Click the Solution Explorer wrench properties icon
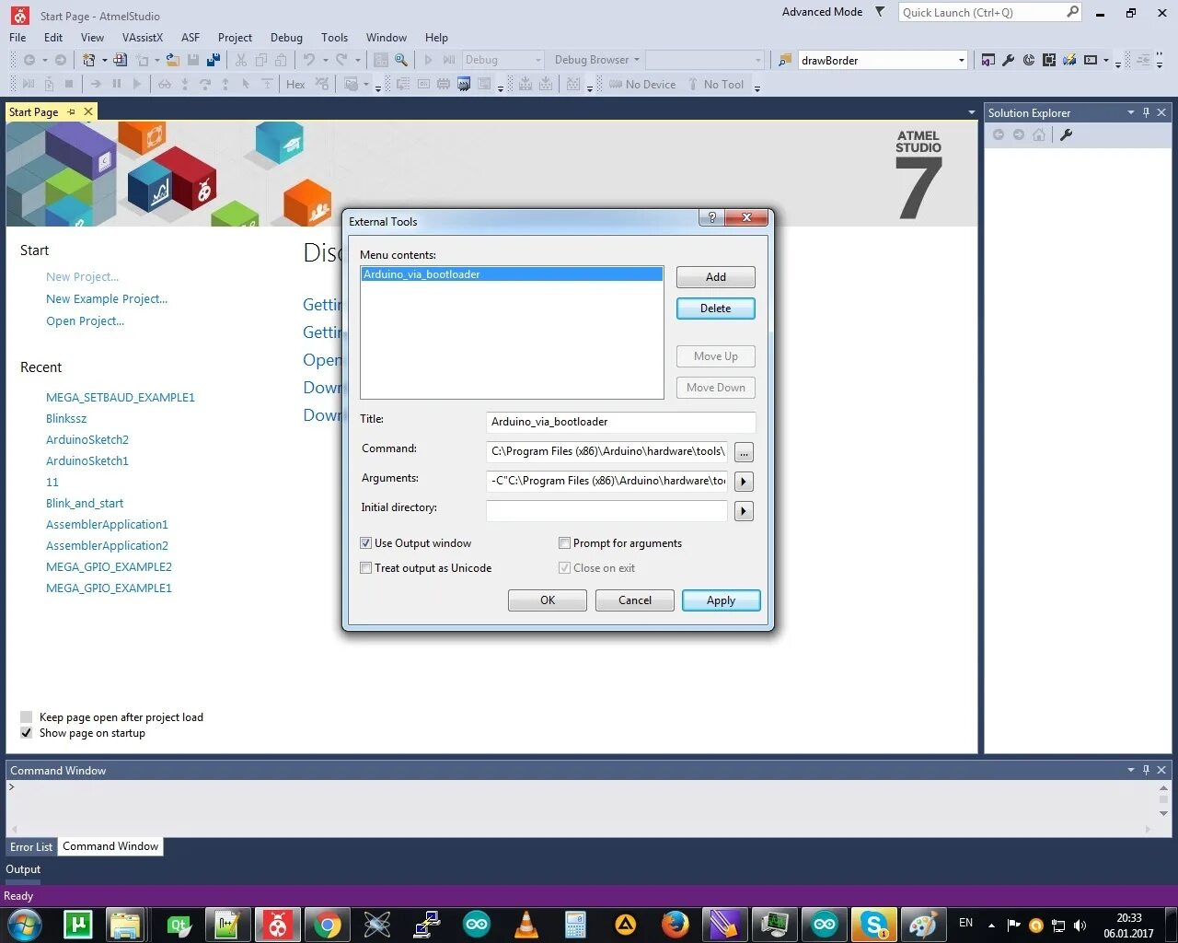Screen dimensions: 1178x943 coord(1066,134)
